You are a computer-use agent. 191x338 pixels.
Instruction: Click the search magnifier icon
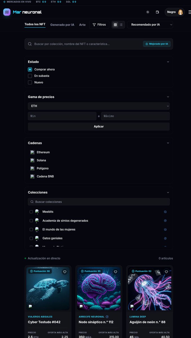point(30,44)
